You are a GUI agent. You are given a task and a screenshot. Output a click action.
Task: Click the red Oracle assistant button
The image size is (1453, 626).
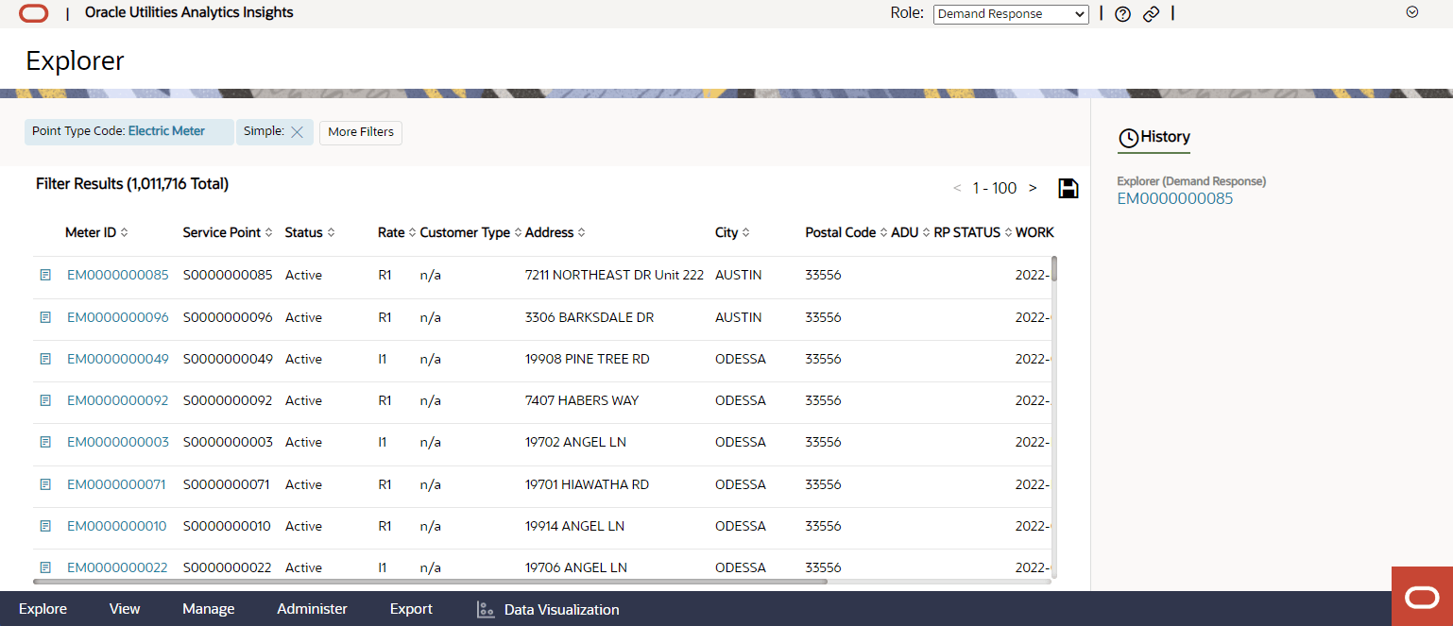pos(1422,596)
